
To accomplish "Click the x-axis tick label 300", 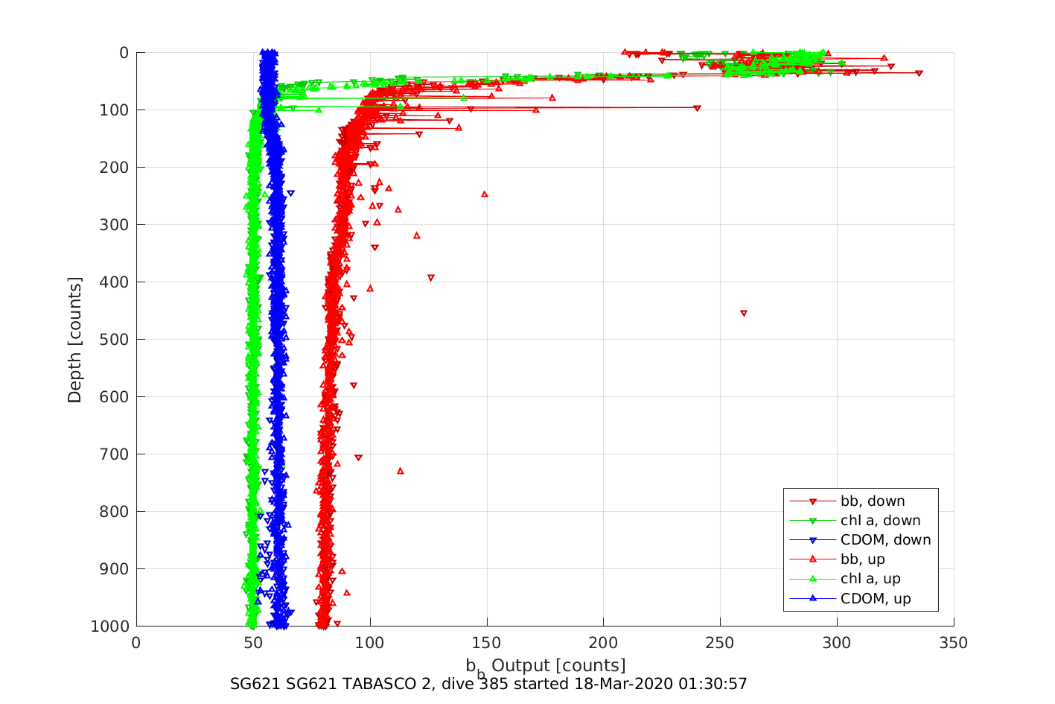I will pos(837,643).
